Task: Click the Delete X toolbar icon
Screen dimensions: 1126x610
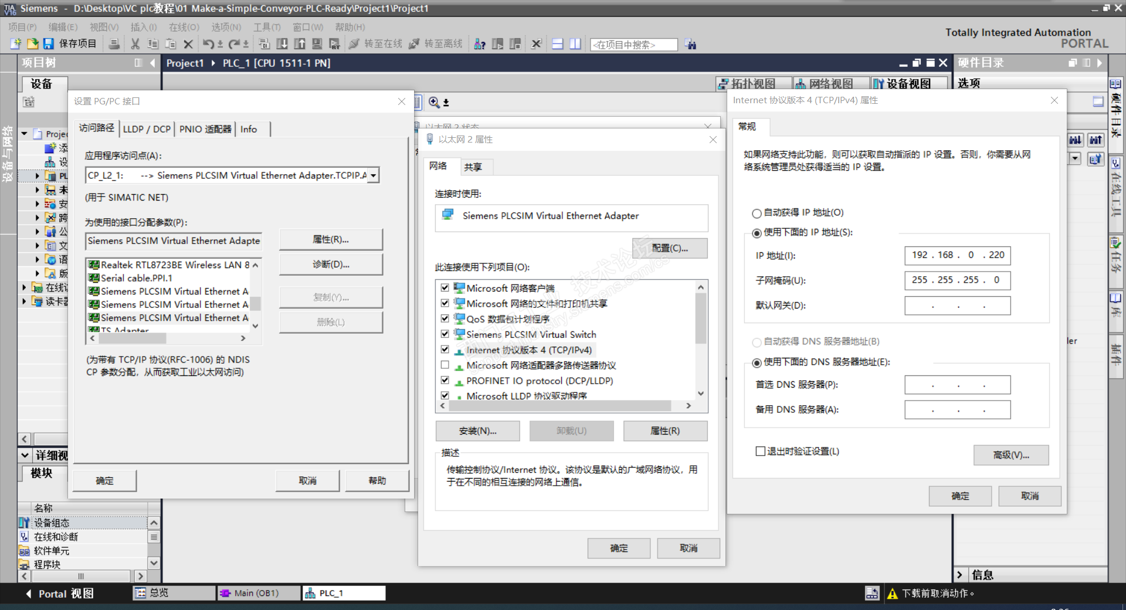Action: coord(188,44)
